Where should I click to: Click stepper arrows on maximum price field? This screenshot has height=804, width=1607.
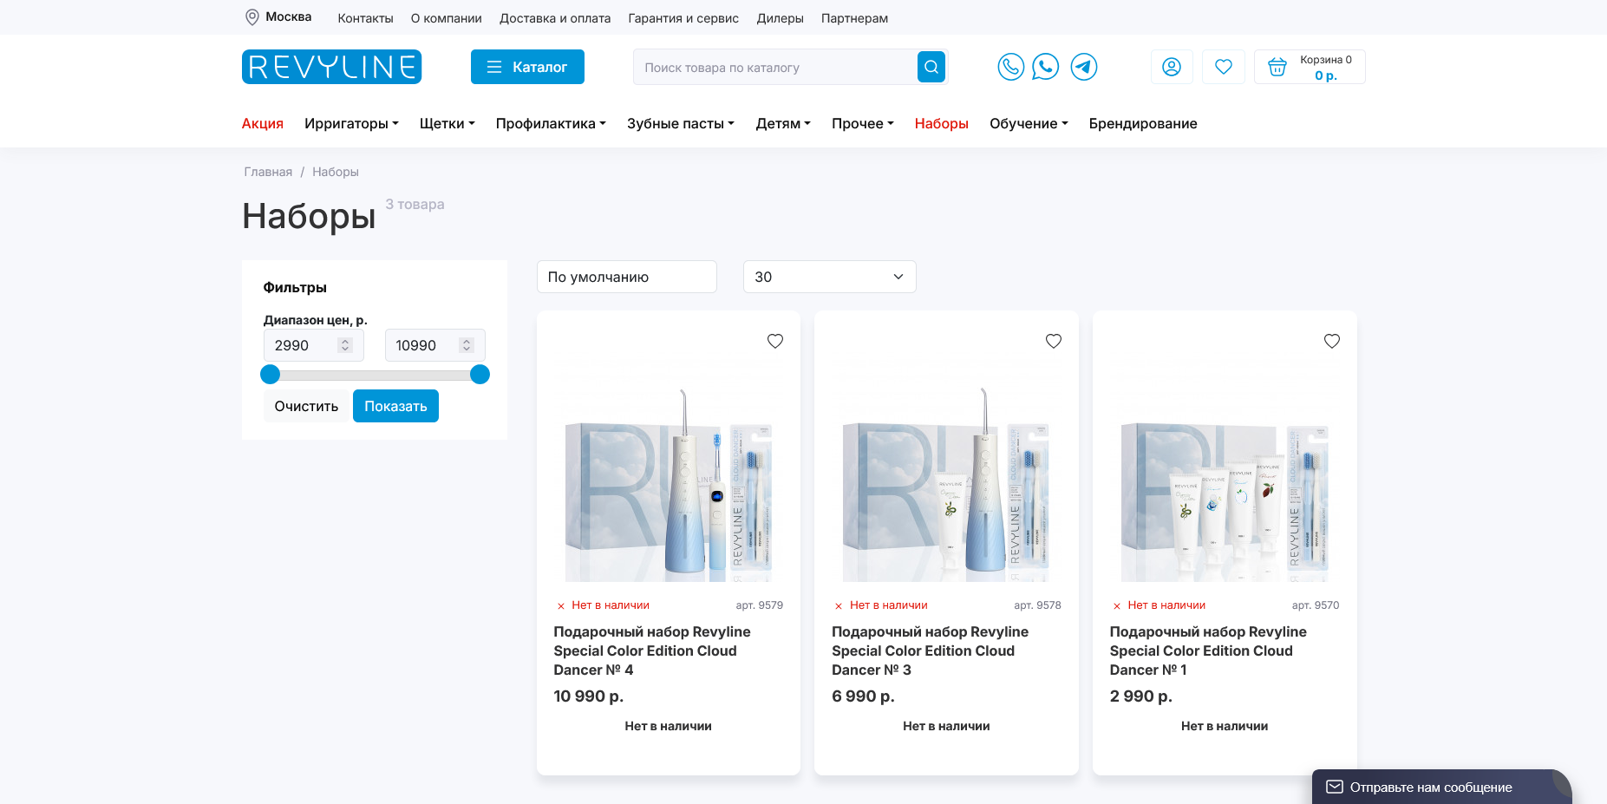pos(467,345)
